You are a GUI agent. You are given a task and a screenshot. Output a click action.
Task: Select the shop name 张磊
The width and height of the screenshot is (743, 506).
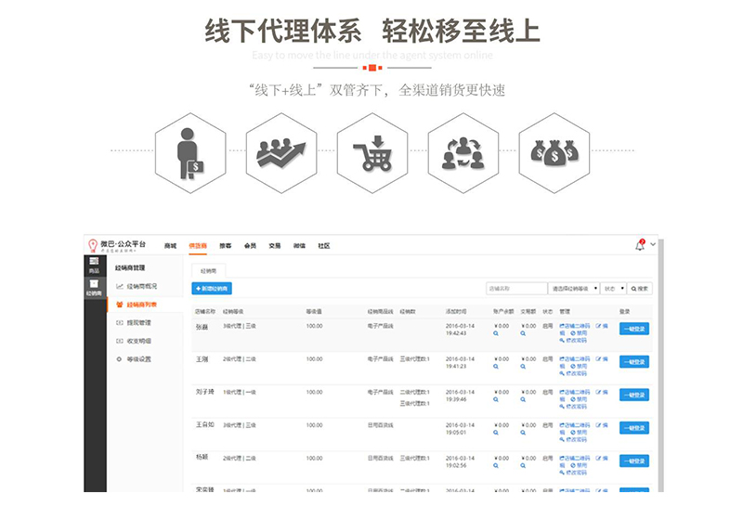tap(202, 327)
